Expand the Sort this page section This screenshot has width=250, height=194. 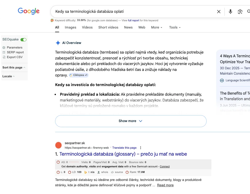(x=14, y=67)
